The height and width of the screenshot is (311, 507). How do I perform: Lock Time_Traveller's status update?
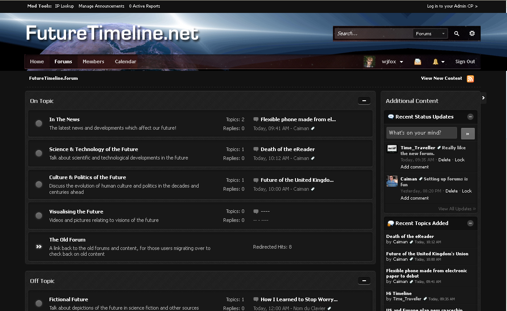click(x=460, y=160)
